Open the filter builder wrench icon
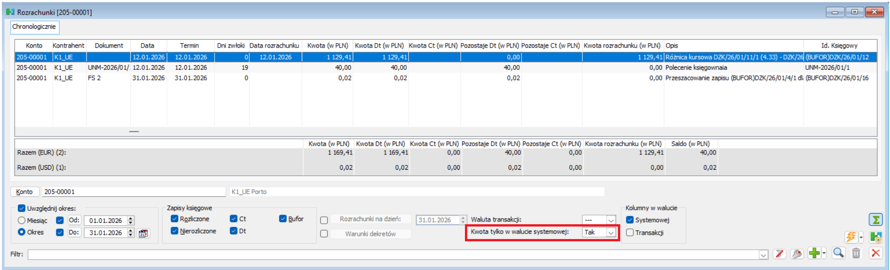This screenshot has width=890, height=270. tap(797, 254)
